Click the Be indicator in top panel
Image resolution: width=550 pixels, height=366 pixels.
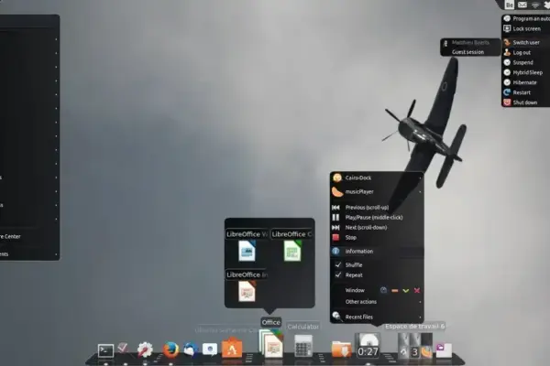[509, 5]
